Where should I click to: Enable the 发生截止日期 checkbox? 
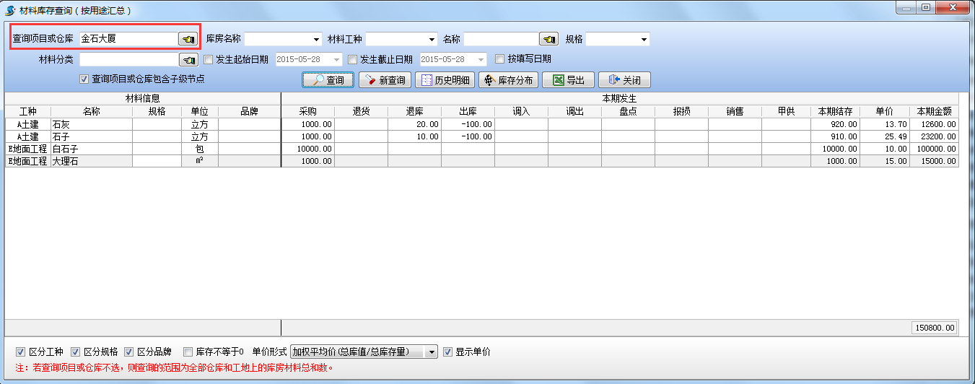coord(353,59)
